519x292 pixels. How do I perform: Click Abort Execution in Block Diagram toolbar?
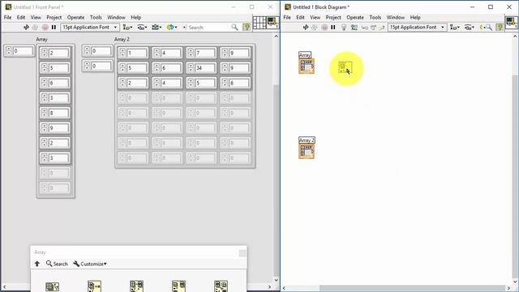324,27
